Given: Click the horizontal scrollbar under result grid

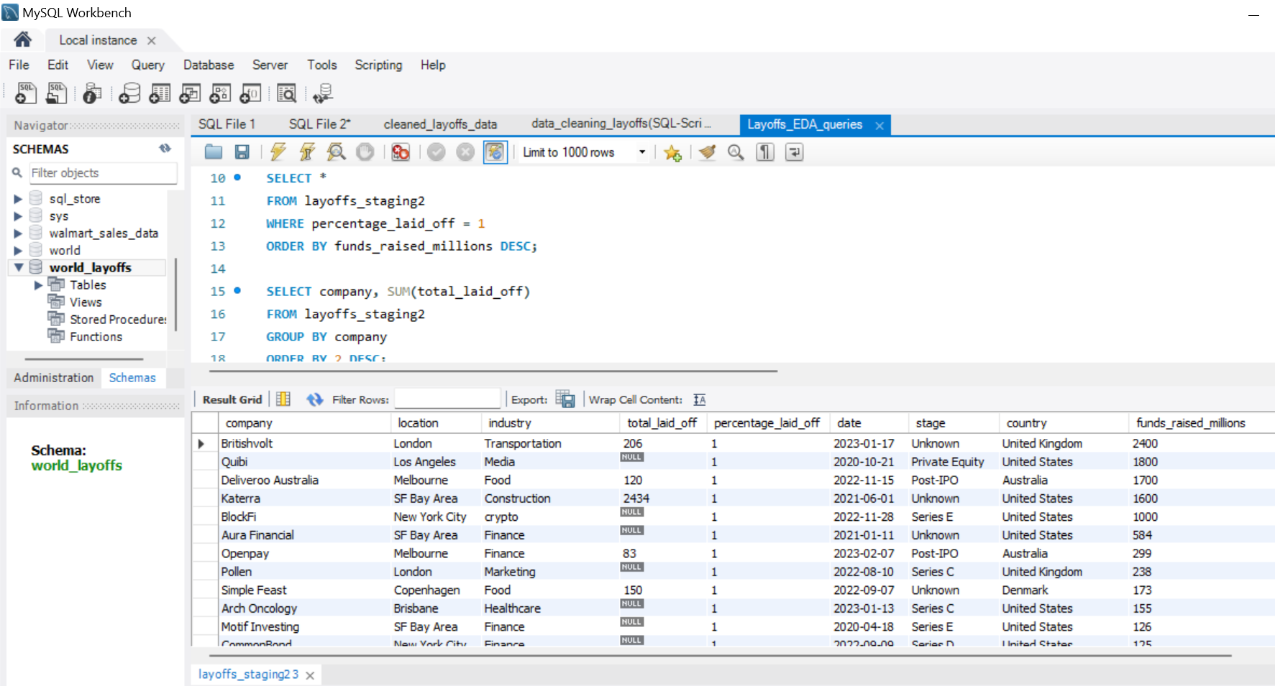Looking at the screenshot, I should [x=719, y=656].
